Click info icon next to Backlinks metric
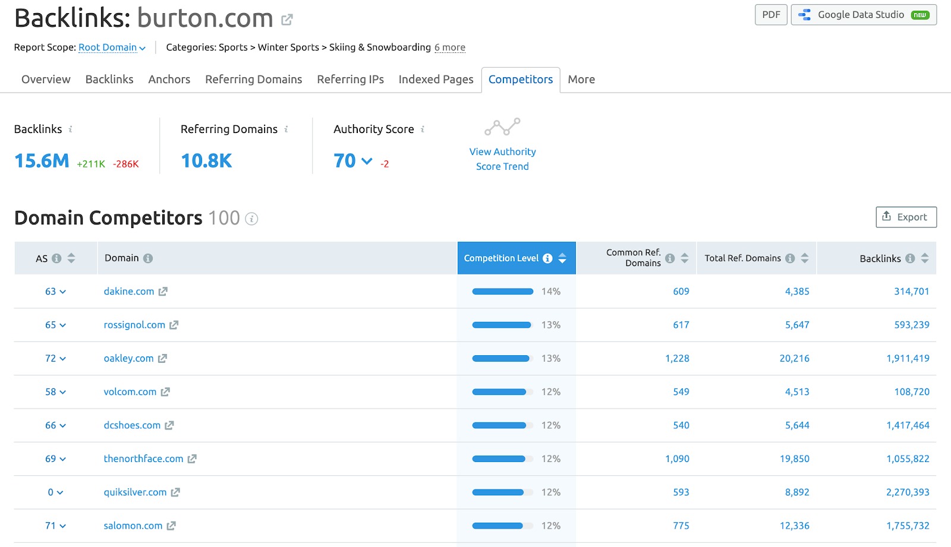The width and height of the screenshot is (951, 547). click(71, 129)
